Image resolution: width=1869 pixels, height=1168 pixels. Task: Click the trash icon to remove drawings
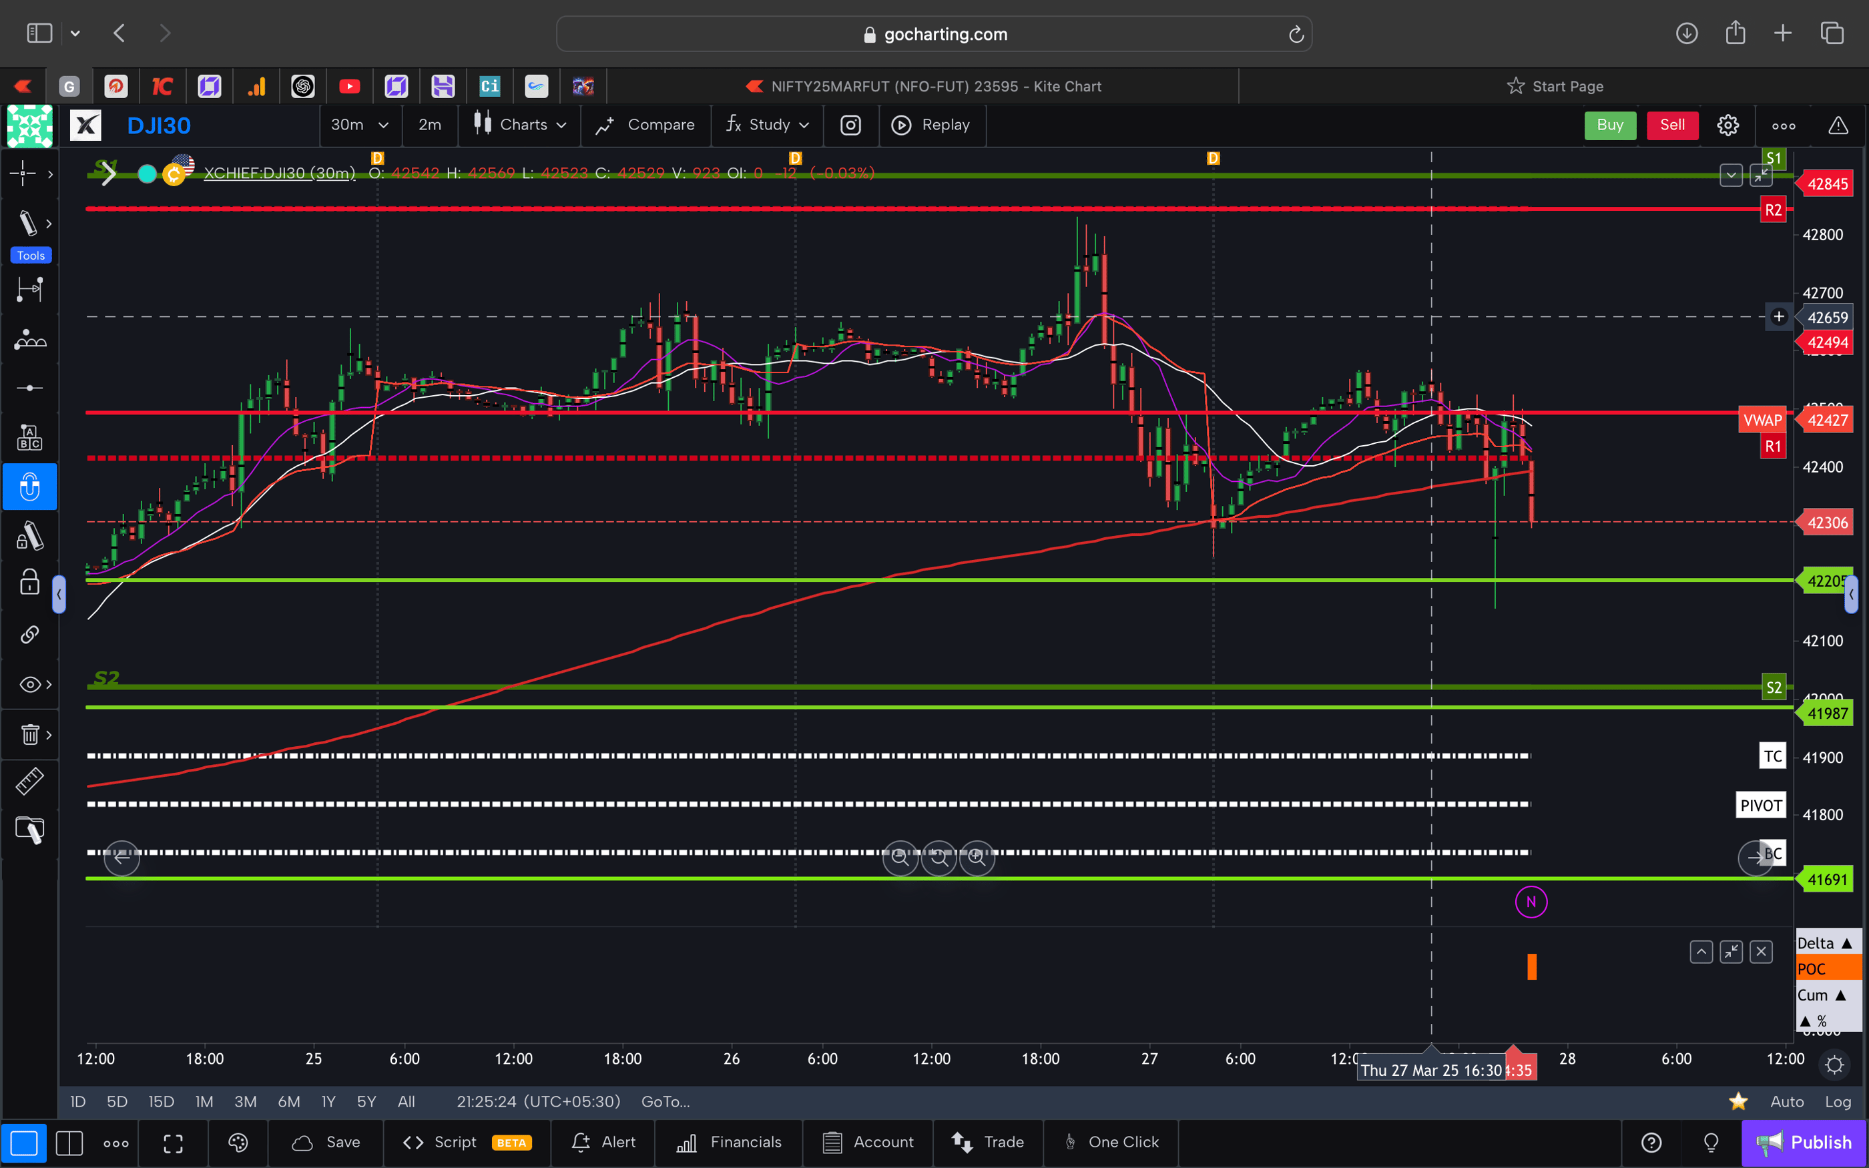click(29, 735)
